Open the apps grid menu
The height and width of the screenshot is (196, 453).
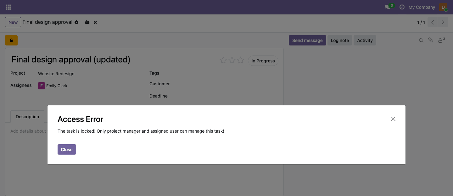point(8,7)
